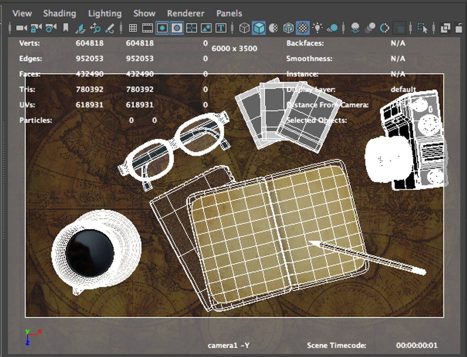This screenshot has width=467, height=357.
Task: Toggle Multisample Anti-aliasing icon
Action: pos(385,28)
